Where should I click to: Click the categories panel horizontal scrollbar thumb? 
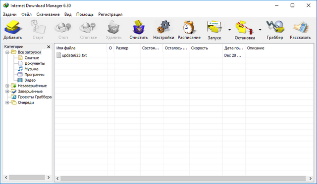pyautogui.click(x=27, y=178)
